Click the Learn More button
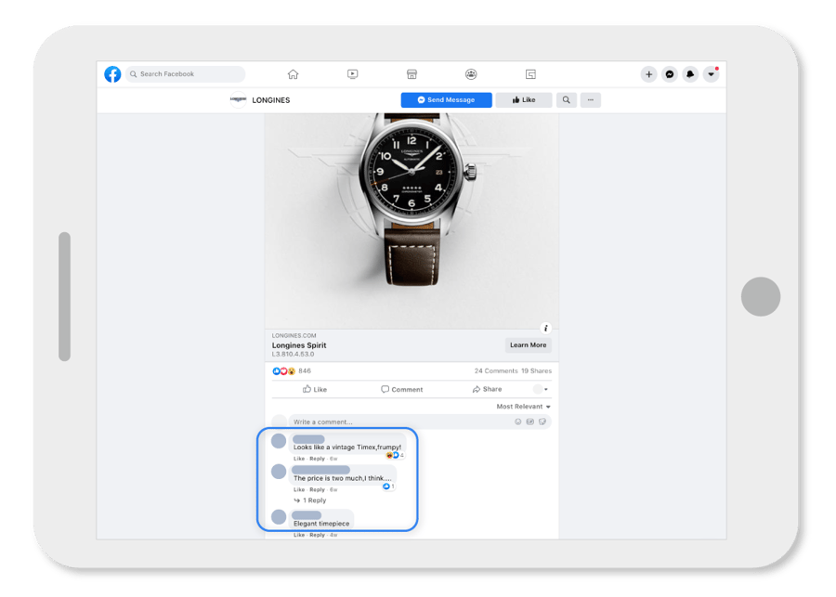This screenshot has width=836, height=597. click(x=528, y=344)
